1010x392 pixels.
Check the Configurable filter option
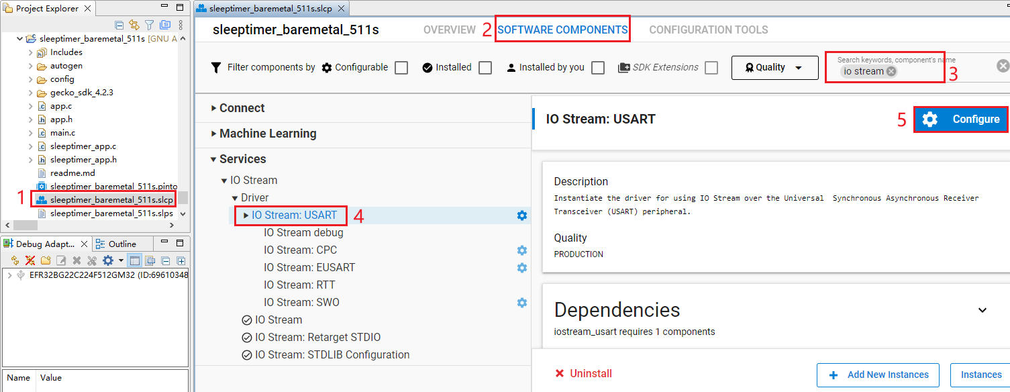[x=401, y=67]
